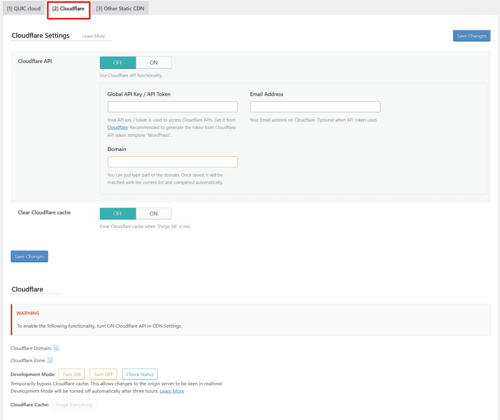Open Learn More about Development Mode
This screenshot has width=500, height=420.
point(172,391)
